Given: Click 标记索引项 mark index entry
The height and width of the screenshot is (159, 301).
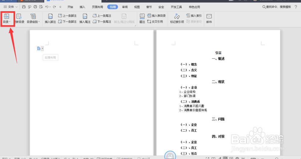Looking at the screenshot, I should point(177,19).
